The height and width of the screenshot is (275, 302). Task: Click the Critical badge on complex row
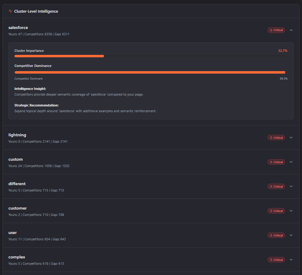(276, 260)
